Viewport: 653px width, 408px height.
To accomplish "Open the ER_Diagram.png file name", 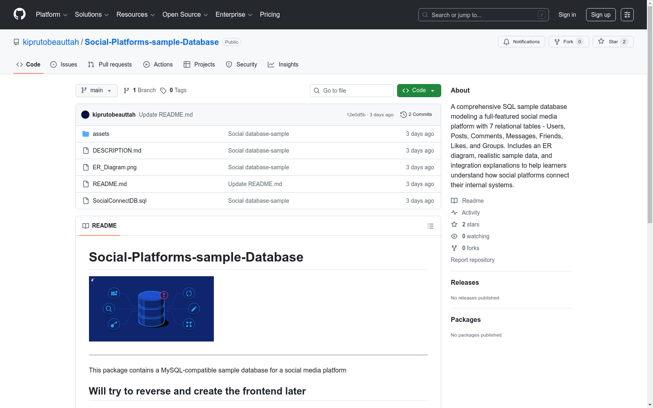I will pos(115,167).
